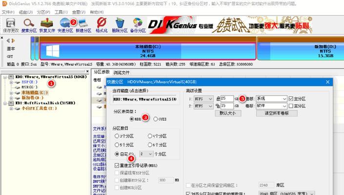Go to next disk arrow
The image size is (344, 195).
pyautogui.click(x=13, y=40)
